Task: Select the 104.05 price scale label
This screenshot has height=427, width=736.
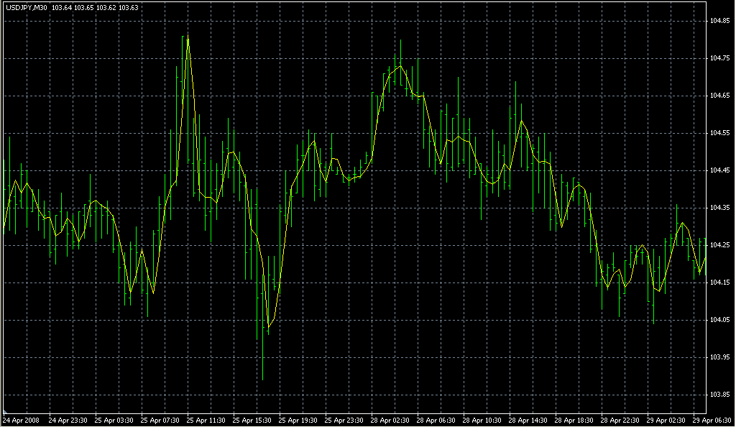Action: (x=720, y=320)
